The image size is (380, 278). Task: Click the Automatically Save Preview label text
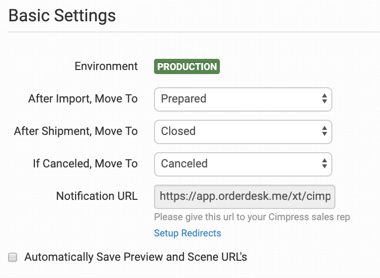point(135,257)
